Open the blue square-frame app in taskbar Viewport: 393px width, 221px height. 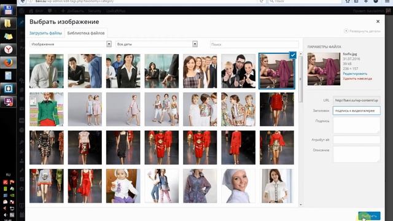8,88
